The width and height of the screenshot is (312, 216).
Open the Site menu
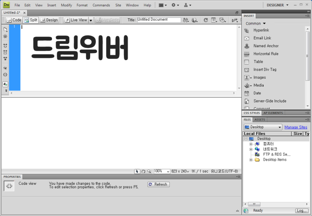[x=118, y=5]
